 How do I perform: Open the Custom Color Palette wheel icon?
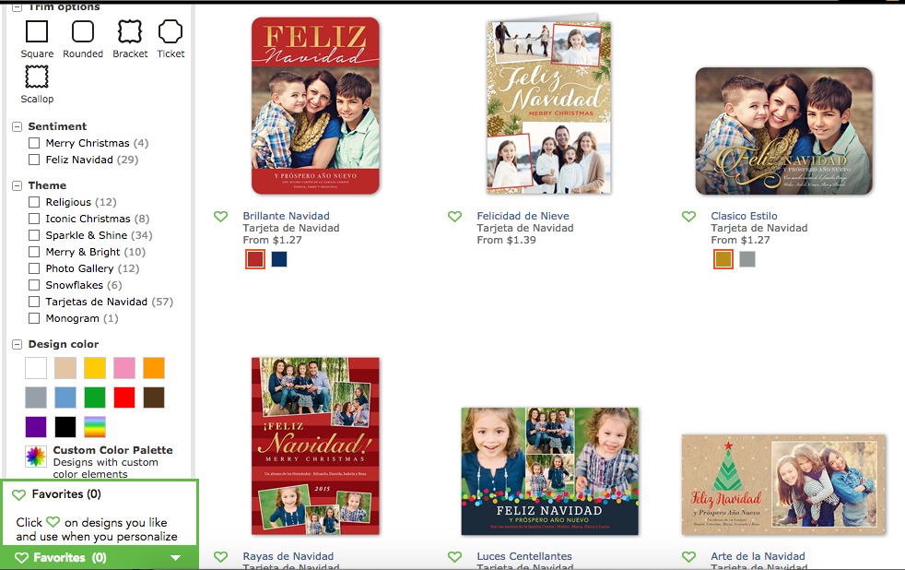coord(35,457)
